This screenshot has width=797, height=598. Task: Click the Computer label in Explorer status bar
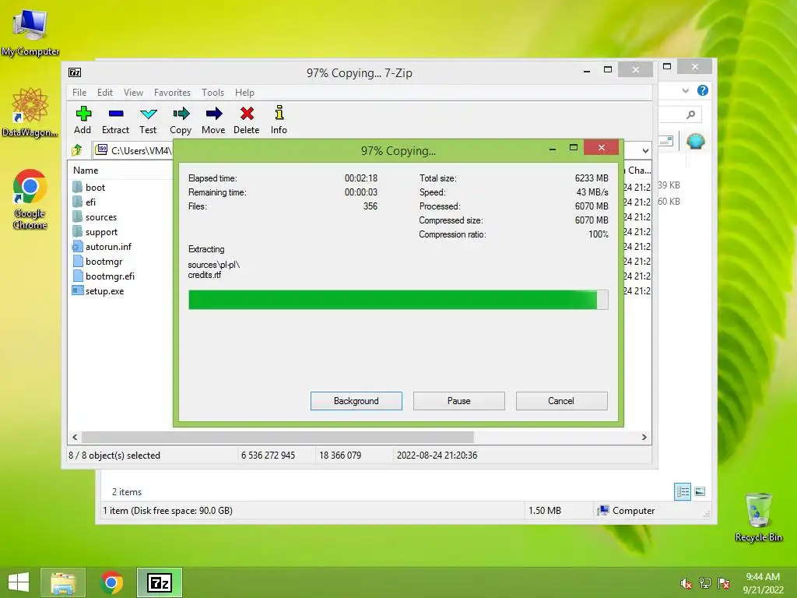634,511
